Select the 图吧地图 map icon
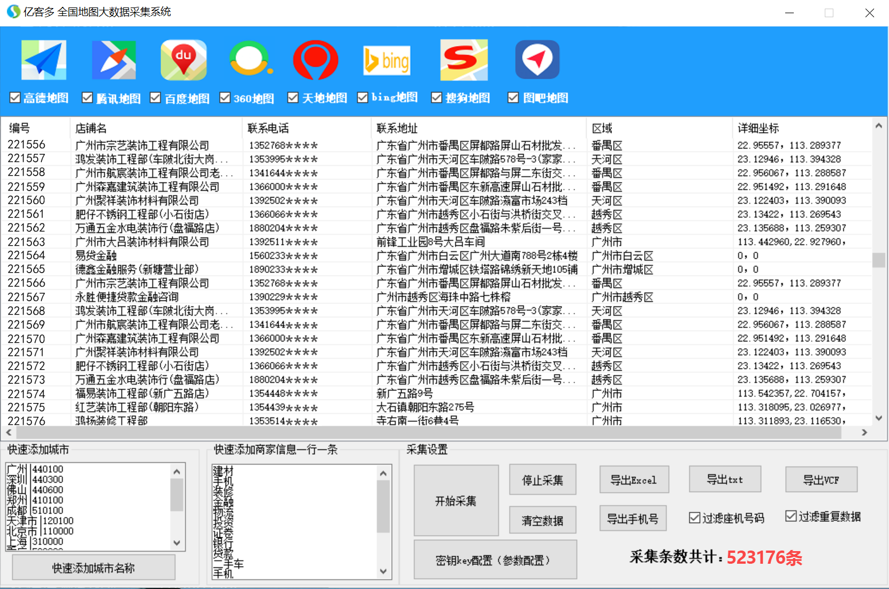 (537, 59)
